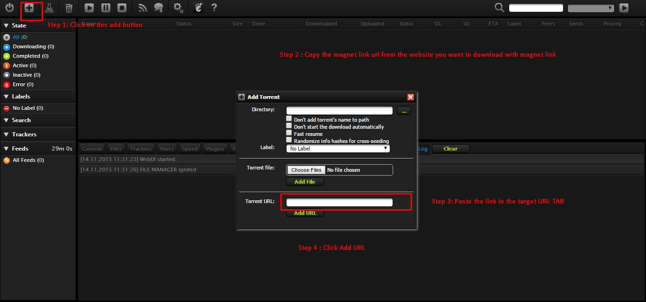Open the RSS feed manager icon
Screen dimensions: 646x302
[143, 8]
